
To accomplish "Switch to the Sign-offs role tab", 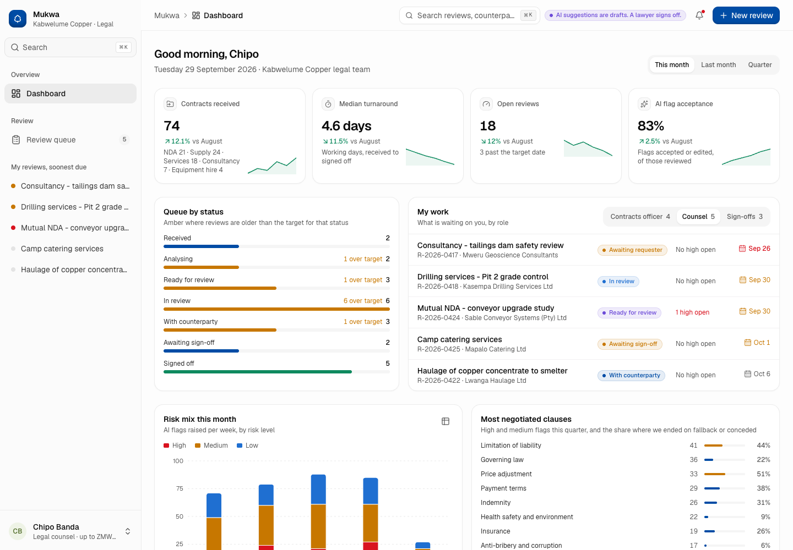I will click(x=745, y=217).
